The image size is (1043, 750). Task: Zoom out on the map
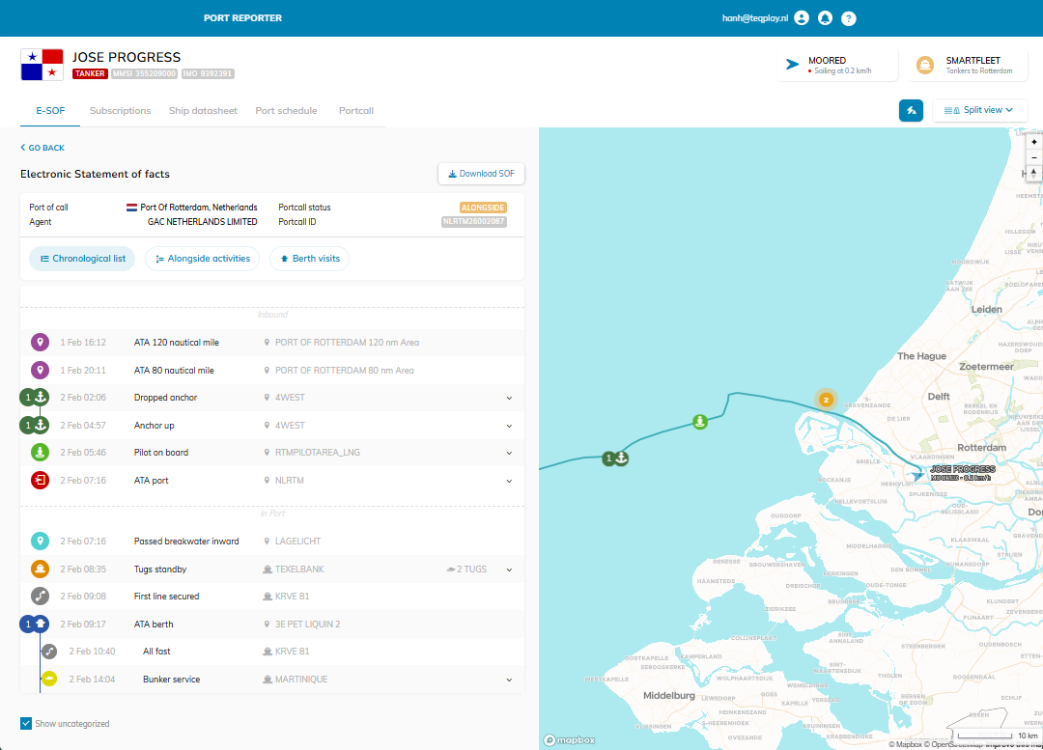click(x=1034, y=157)
